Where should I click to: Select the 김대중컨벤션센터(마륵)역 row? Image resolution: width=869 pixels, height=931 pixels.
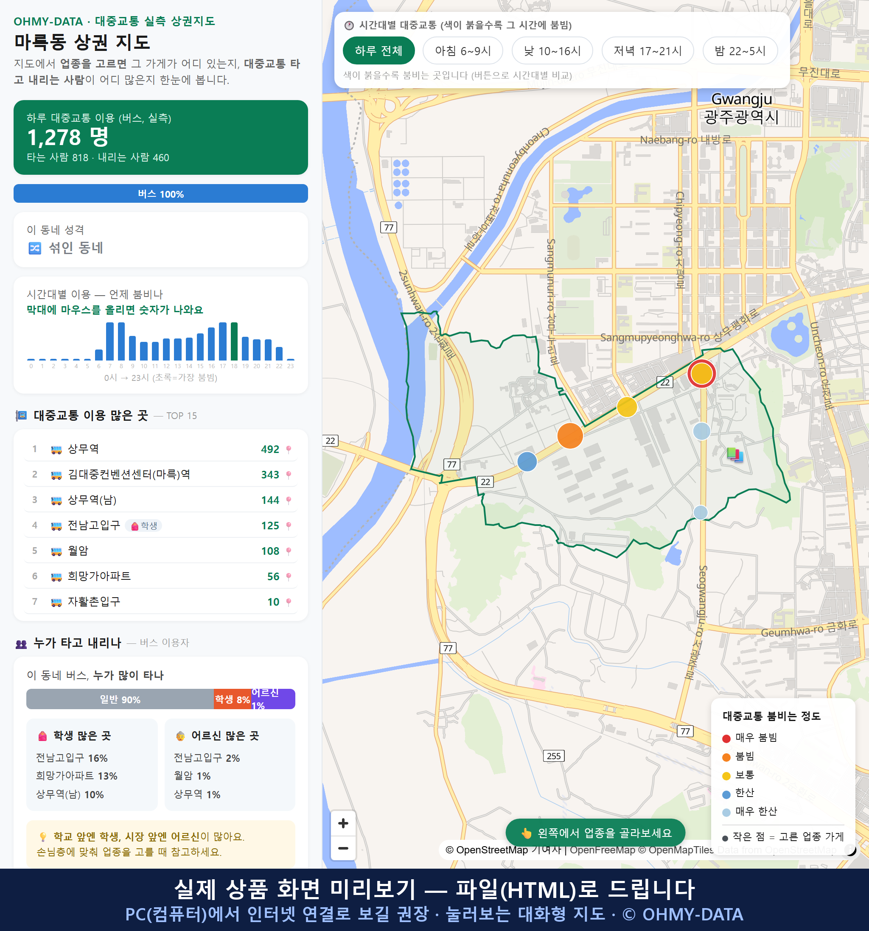161,475
